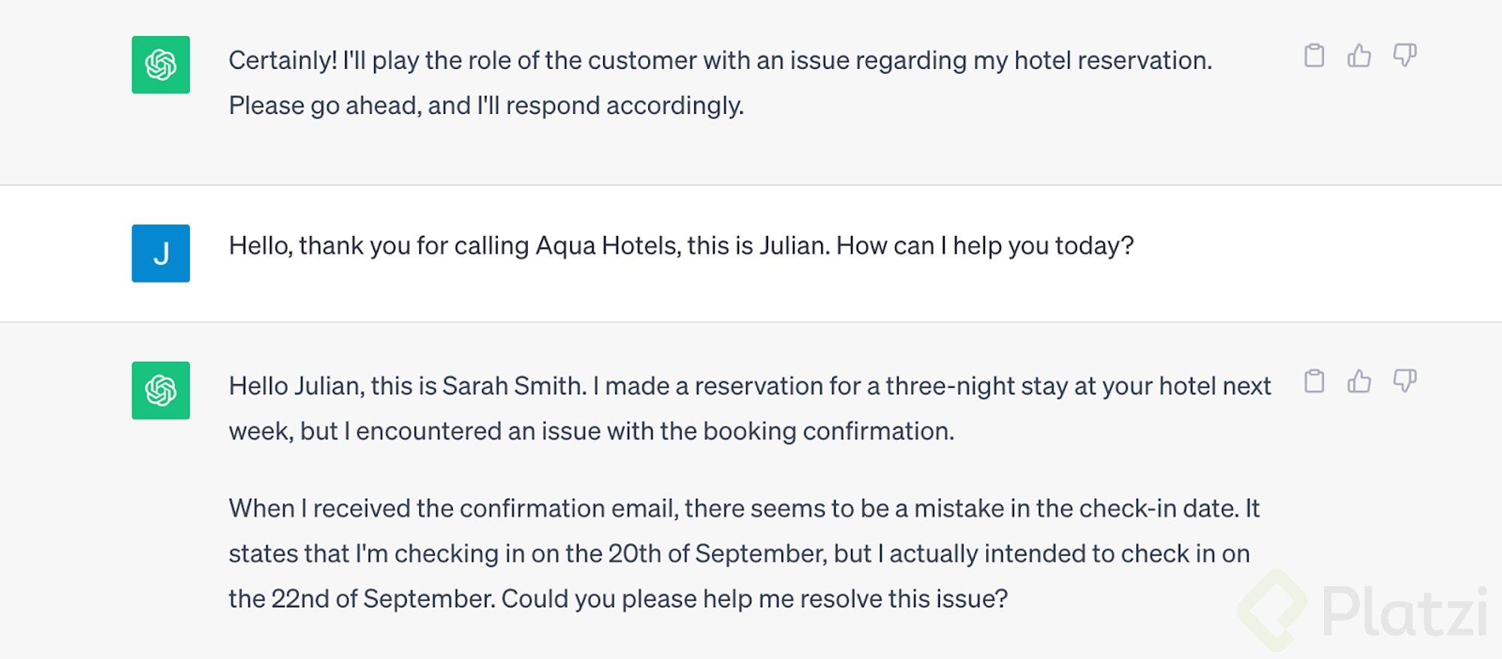Dislike the Sarah Smith reservation response
The height and width of the screenshot is (659, 1502).
[1404, 381]
